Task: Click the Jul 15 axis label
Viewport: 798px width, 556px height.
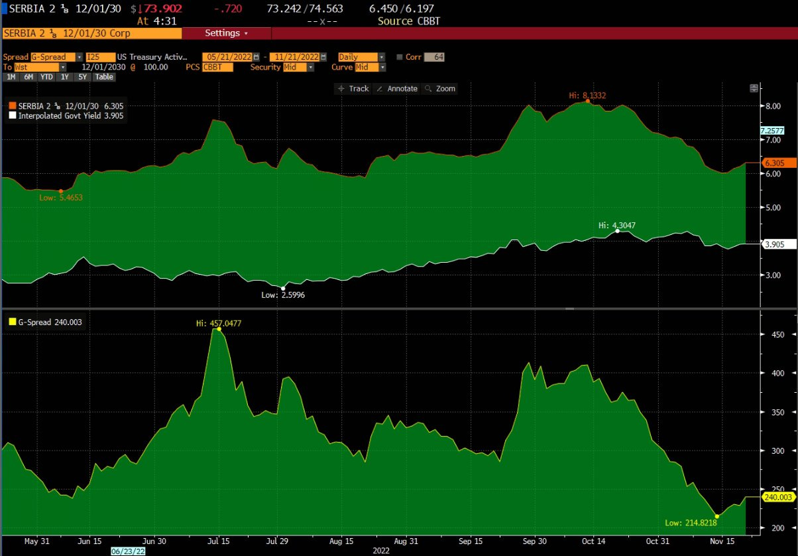Action: point(218,541)
